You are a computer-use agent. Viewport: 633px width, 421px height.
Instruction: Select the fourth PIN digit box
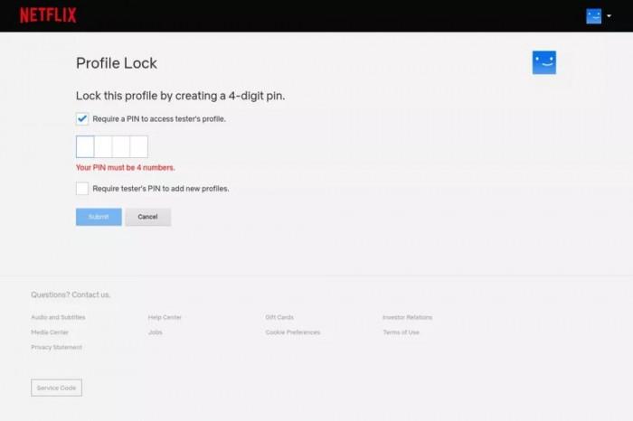coord(139,146)
